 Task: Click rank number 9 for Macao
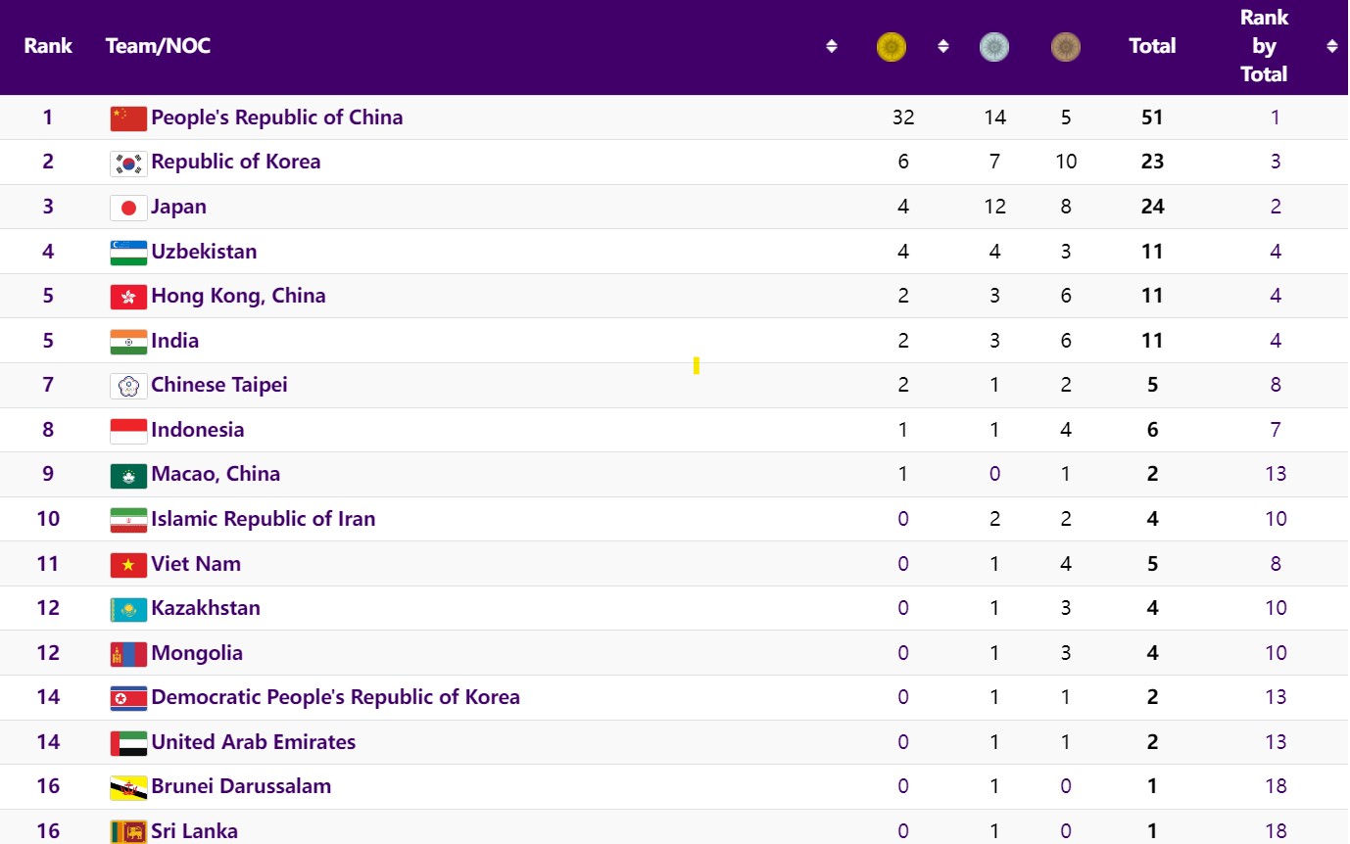pyautogui.click(x=48, y=474)
